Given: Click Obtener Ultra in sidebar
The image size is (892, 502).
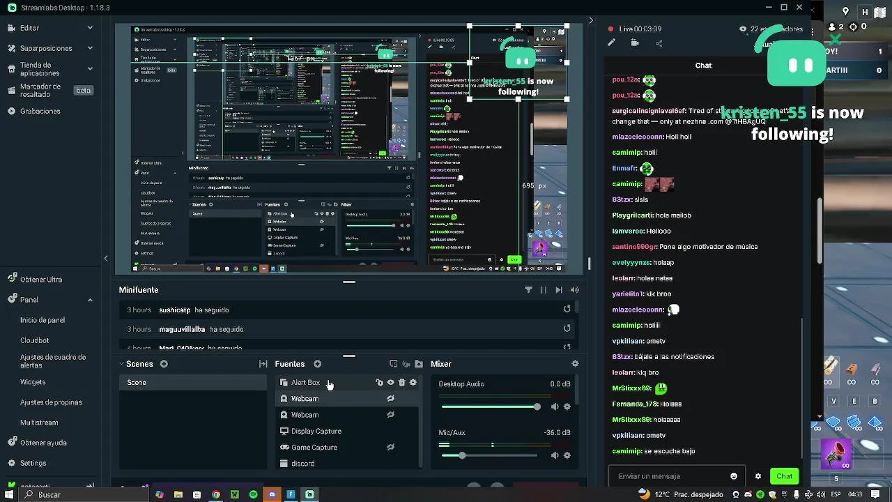Looking at the screenshot, I should pos(41,279).
